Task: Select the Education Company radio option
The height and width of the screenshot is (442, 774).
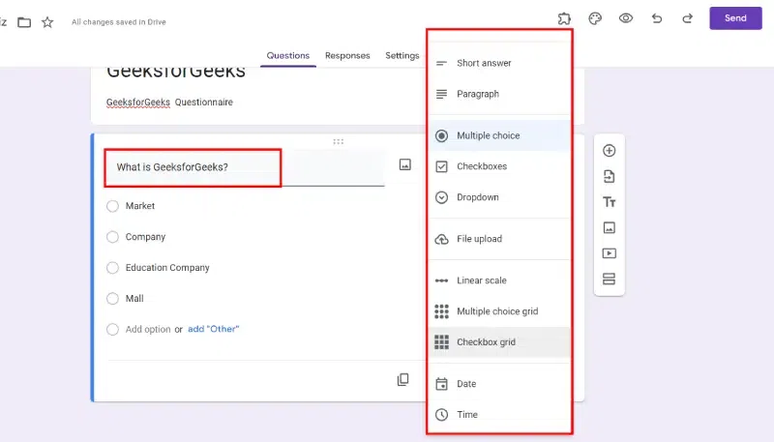Action: tap(113, 268)
